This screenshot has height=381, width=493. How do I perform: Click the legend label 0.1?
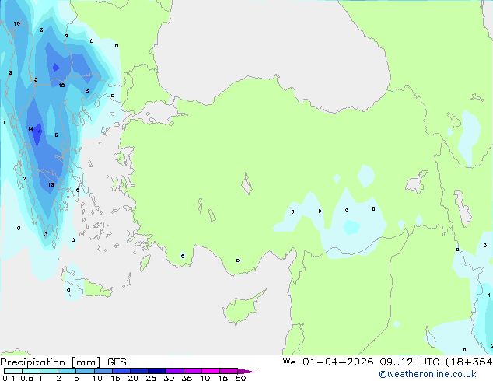(9, 378)
